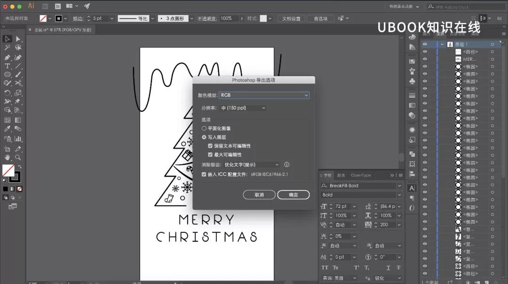This screenshot has height=284, width=508.
Task: Open the Symbols panel club icon
Action: [x=412, y=81]
